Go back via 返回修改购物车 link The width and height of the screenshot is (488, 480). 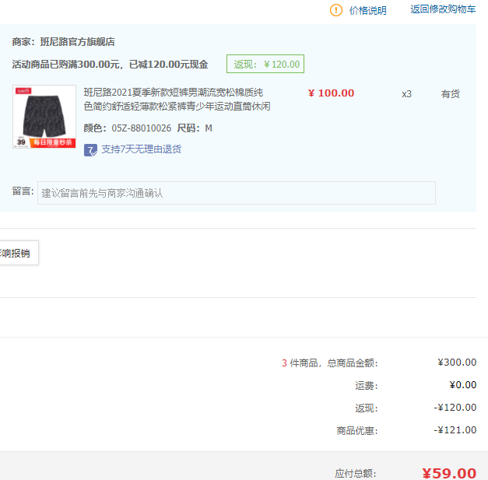click(443, 9)
